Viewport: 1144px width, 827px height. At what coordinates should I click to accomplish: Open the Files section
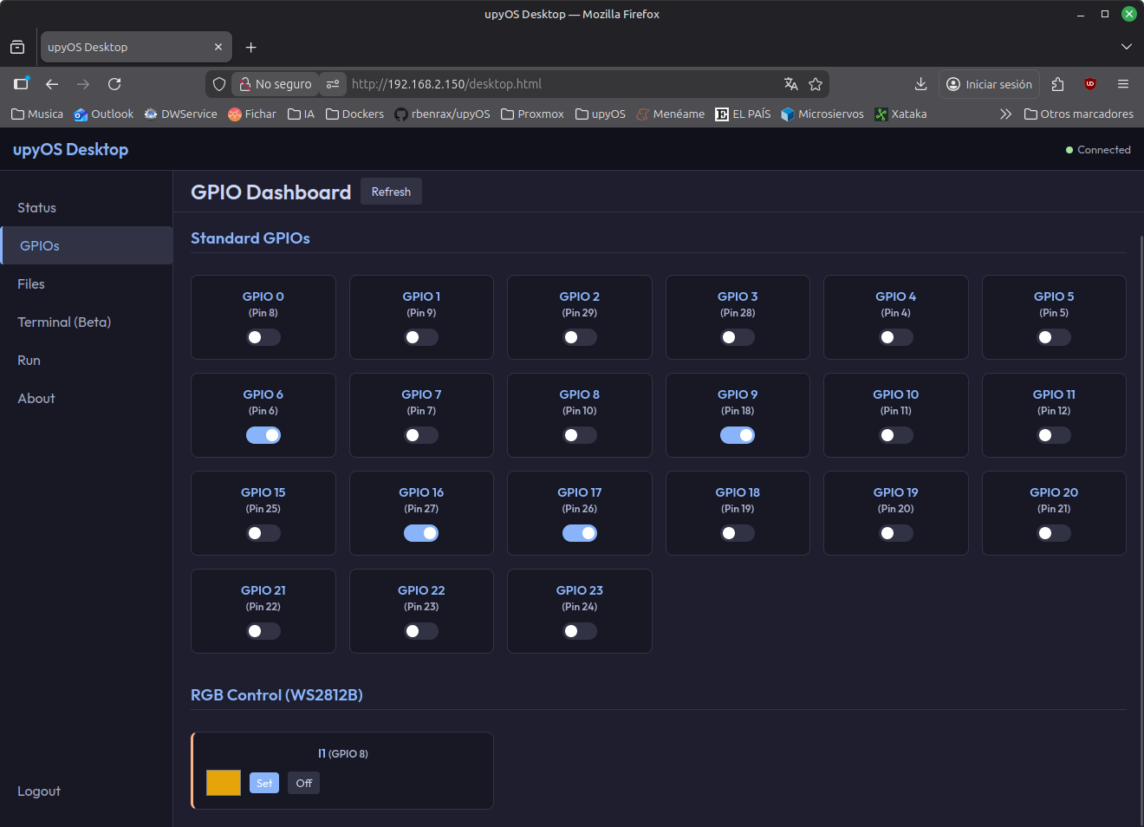(x=87, y=284)
